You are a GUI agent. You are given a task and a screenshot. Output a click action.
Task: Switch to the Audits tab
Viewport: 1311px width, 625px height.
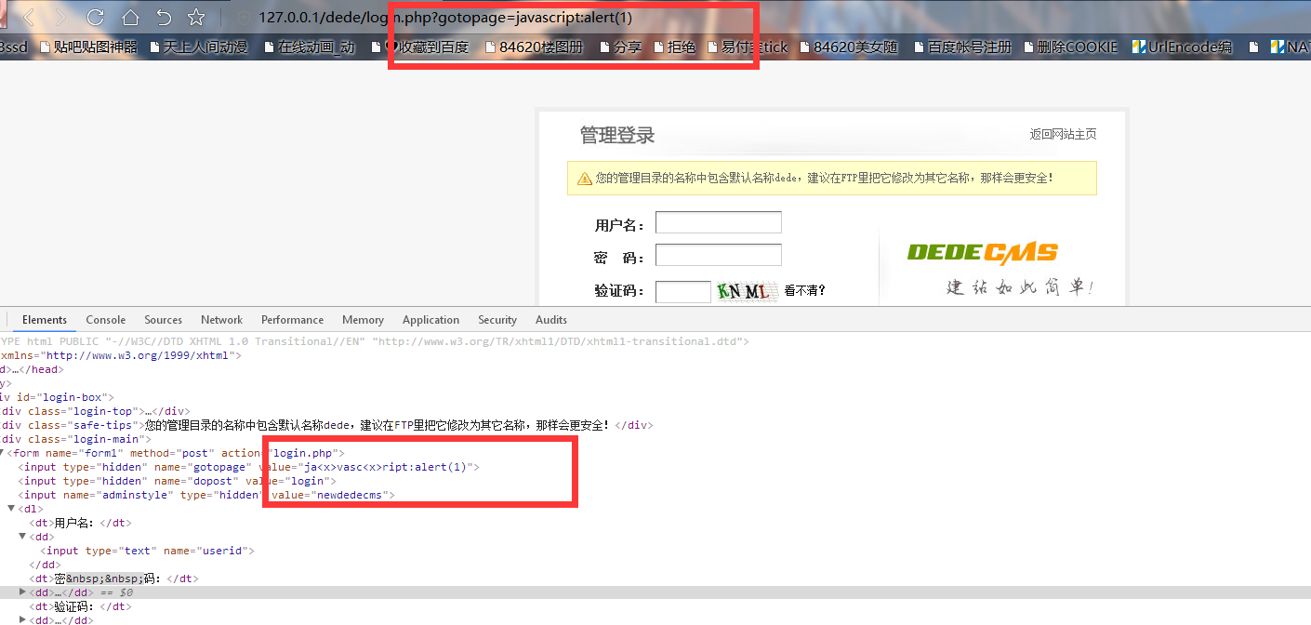(x=550, y=319)
